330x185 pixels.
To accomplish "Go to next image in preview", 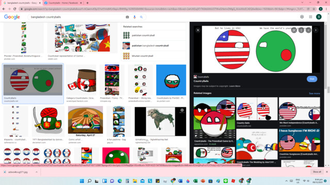I will (x=316, y=30).
